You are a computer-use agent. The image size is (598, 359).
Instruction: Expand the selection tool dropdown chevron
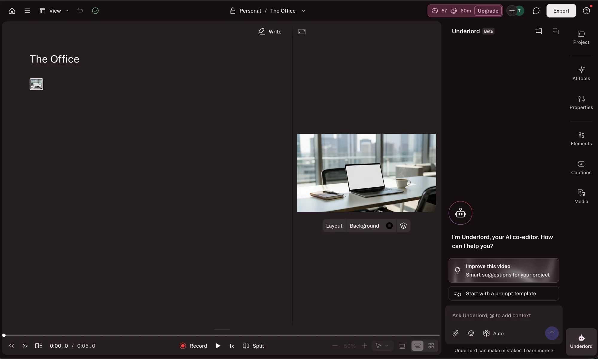click(x=387, y=346)
